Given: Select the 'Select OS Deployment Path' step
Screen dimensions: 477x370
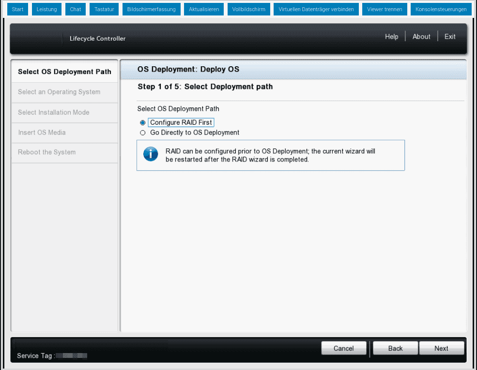Looking at the screenshot, I should click(x=64, y=72).
